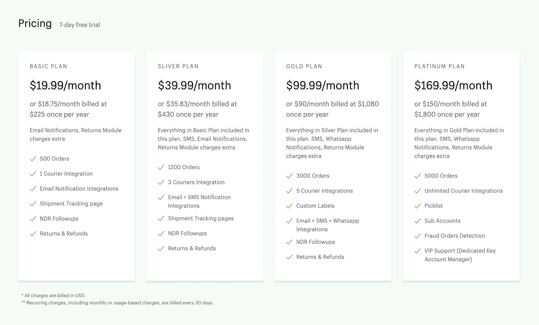The height and width of the screenshot is (325, 539).
Task: Click the $99.99/month price text
Action: click(x=322, y=85)
